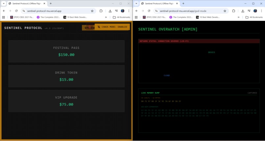Image resolution: width=265 pixels, height=141 pixels.
Task: Toggle the CHAOS MODE: ENABLED button
Action: click(112, 27)
